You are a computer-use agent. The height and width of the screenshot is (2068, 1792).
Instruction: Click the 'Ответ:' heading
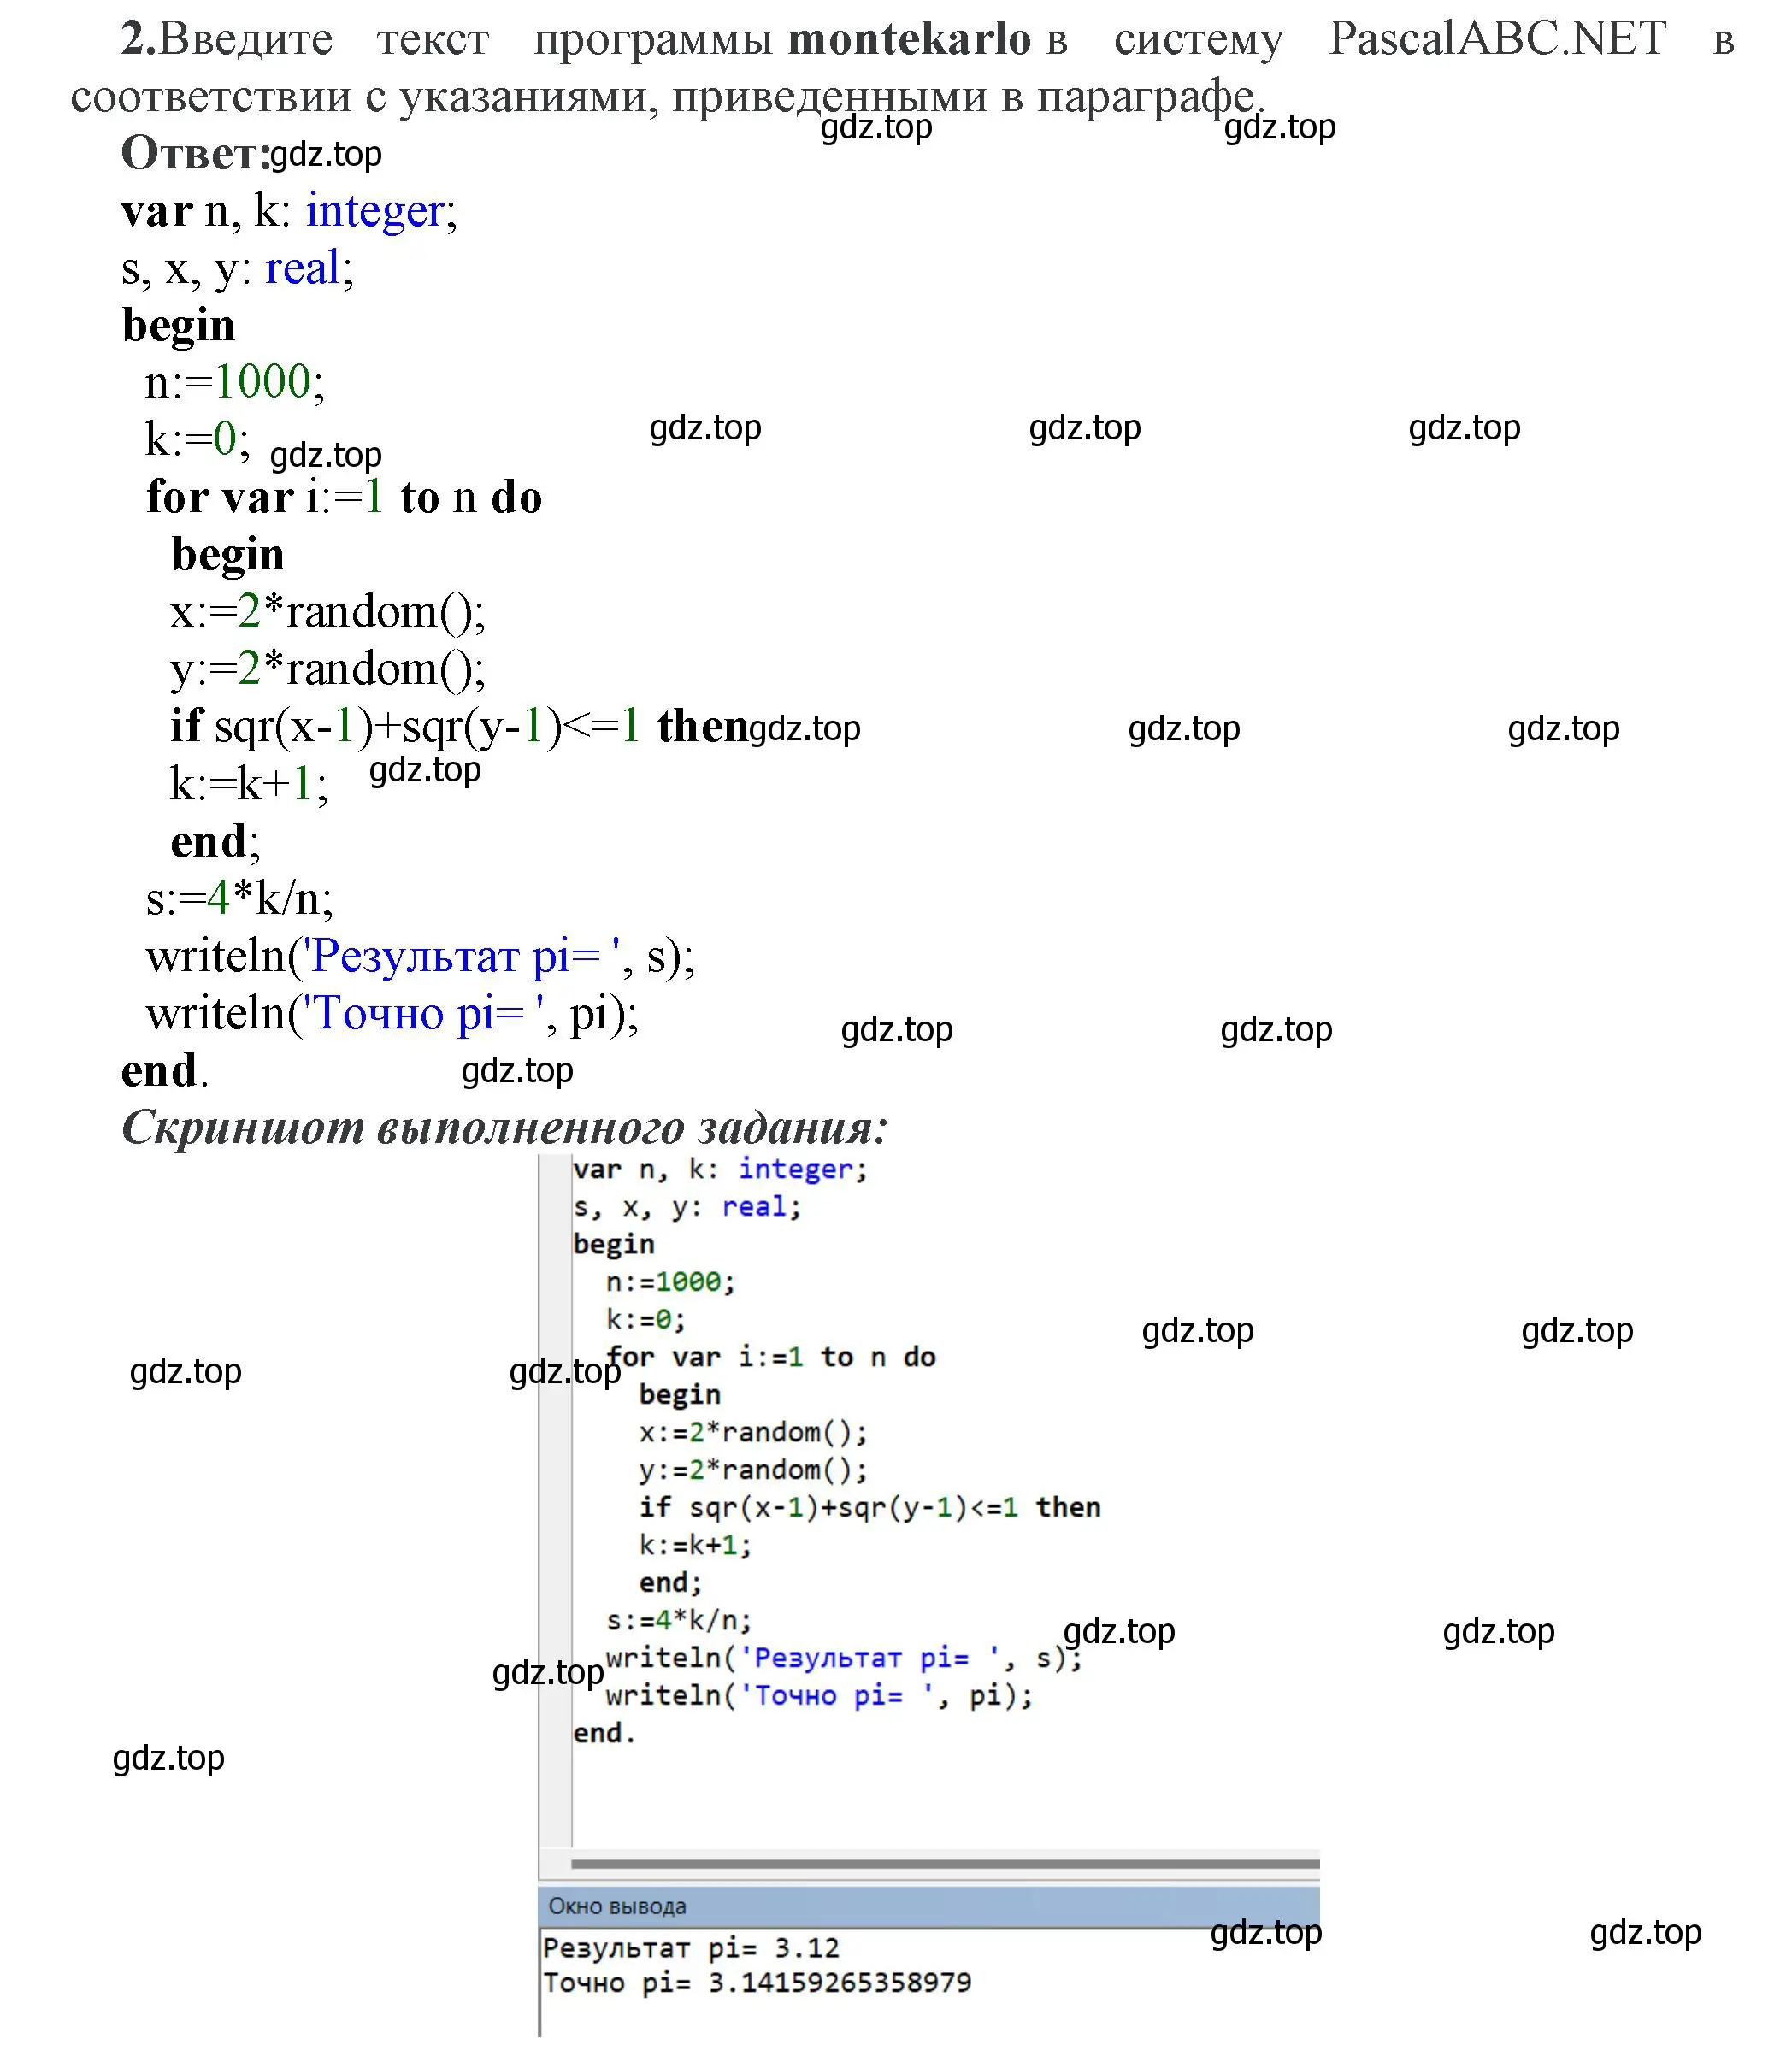click(195, 153)
